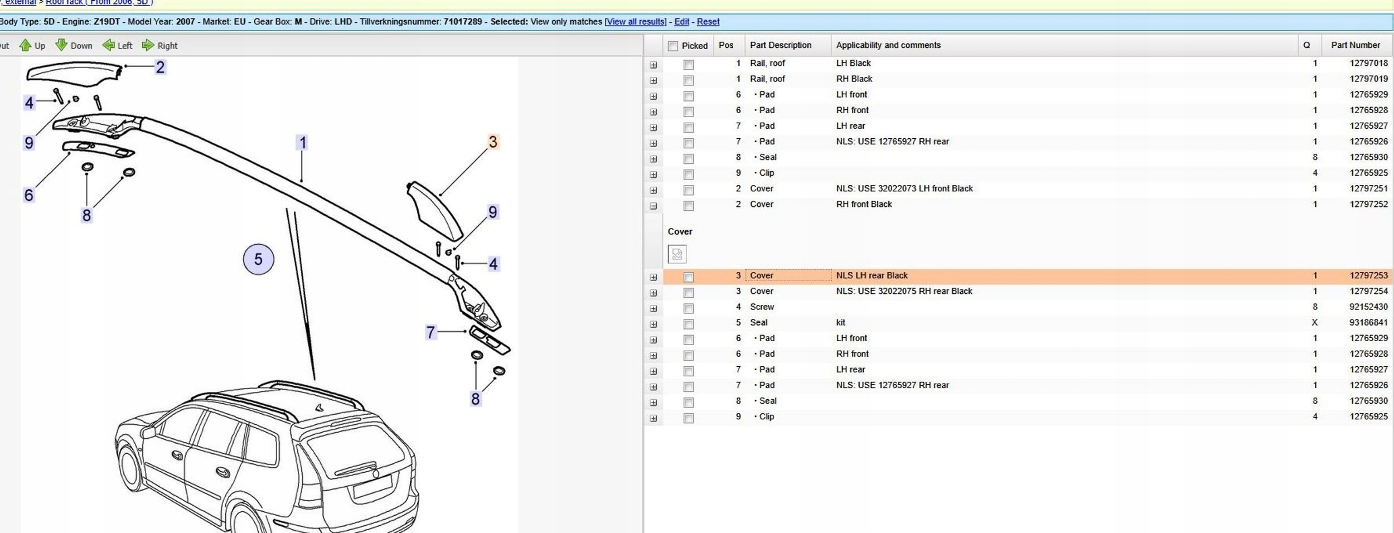Expand the Seal kit row
The image size is (1394, 533).
(654, 324)
